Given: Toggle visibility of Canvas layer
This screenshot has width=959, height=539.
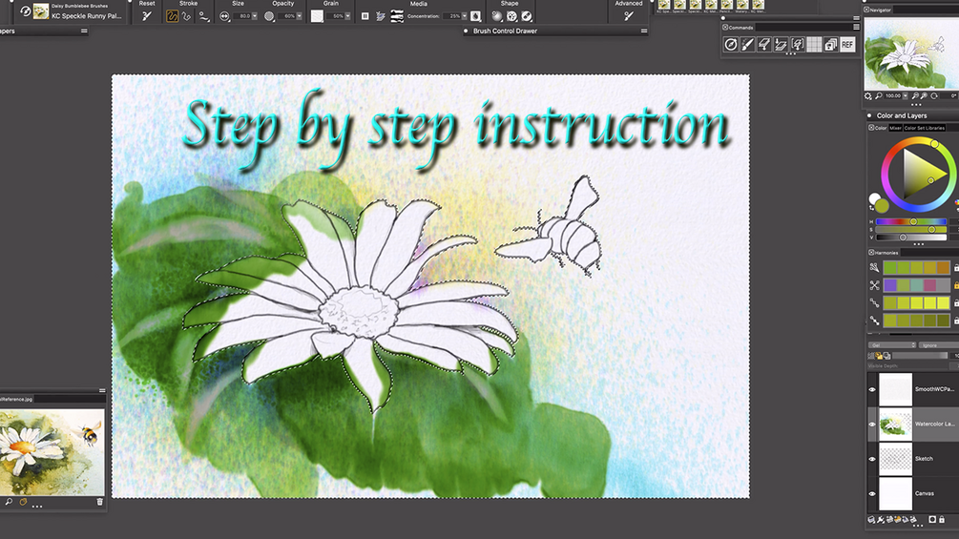Looking at the screenshot, I should click(872, 494).
